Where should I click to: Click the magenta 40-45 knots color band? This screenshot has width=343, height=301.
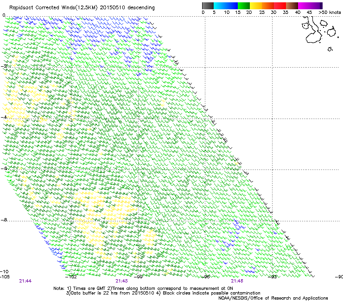point(304,6)
